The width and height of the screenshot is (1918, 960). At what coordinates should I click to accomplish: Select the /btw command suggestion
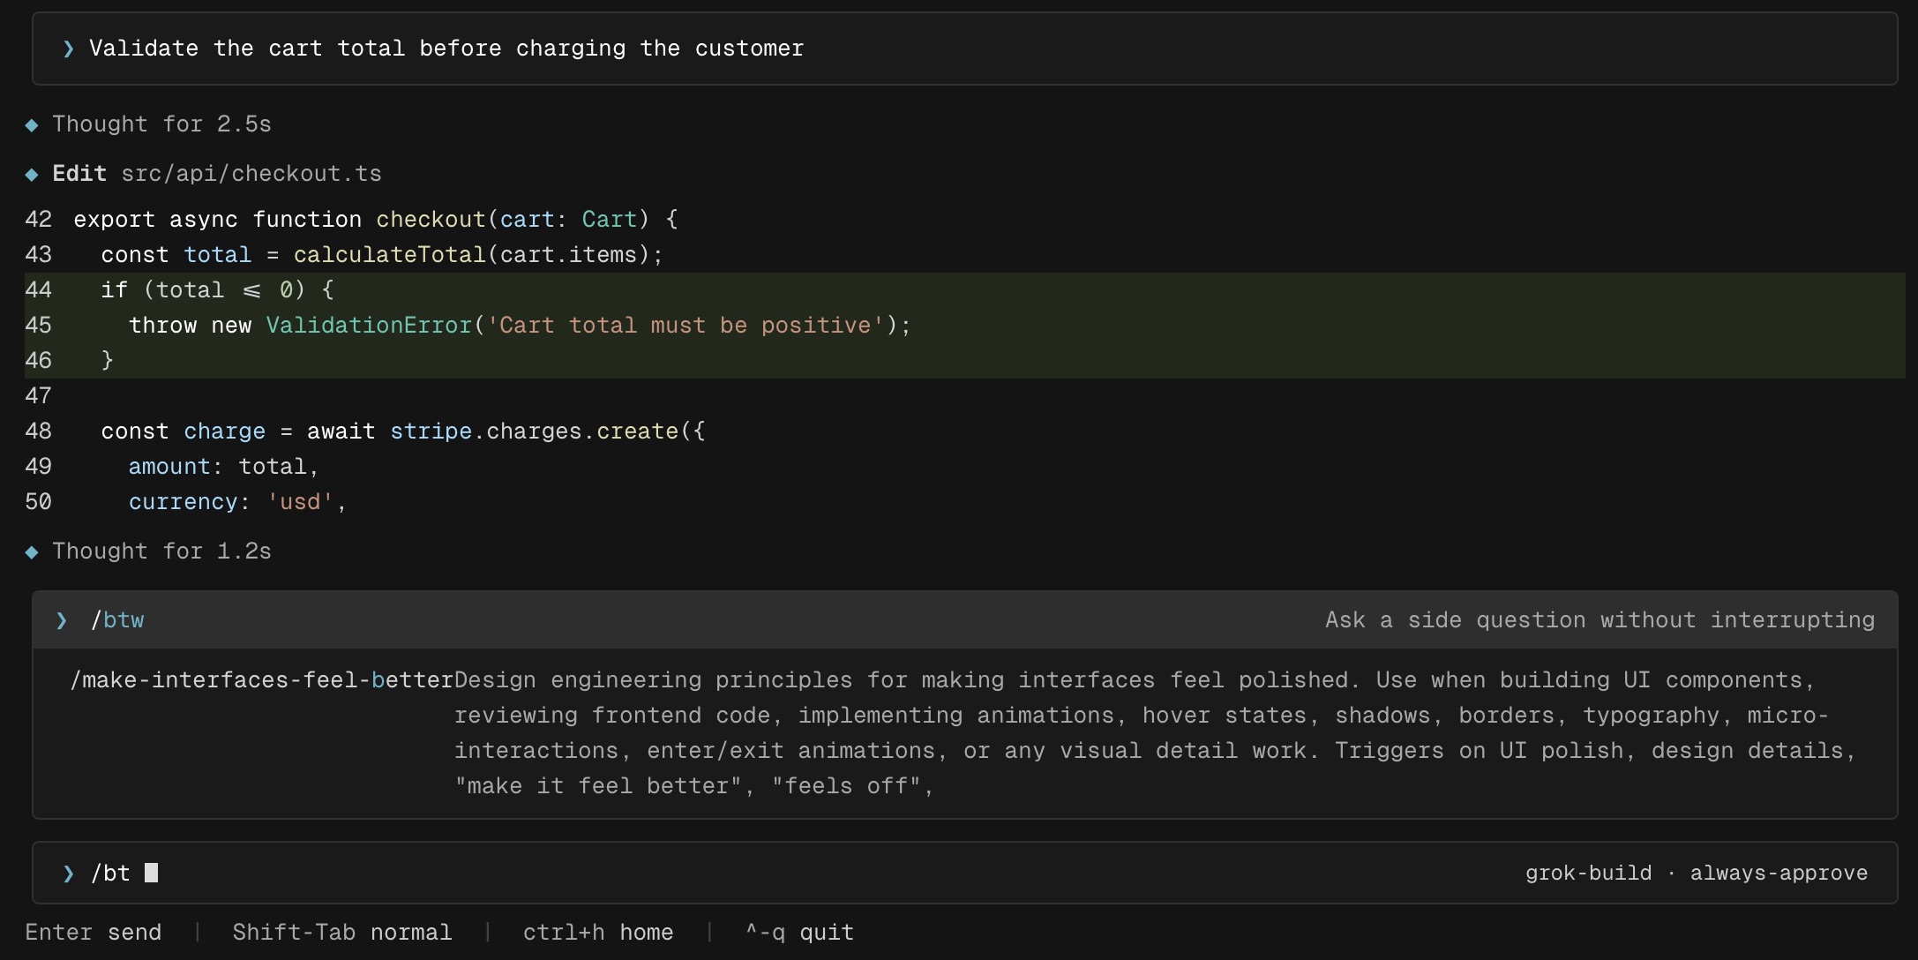964,620
